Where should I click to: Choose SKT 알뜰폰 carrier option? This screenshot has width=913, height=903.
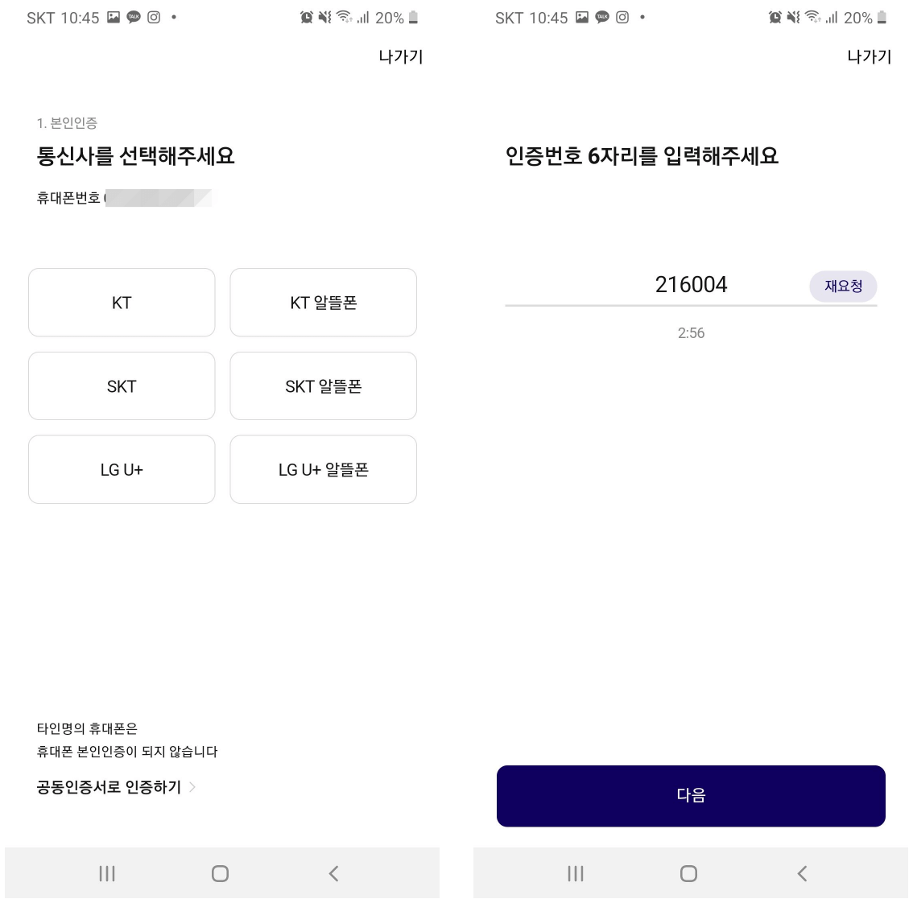point(323,386)
